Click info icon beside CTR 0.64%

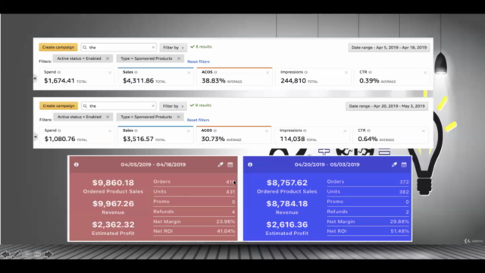click(369, 130)
